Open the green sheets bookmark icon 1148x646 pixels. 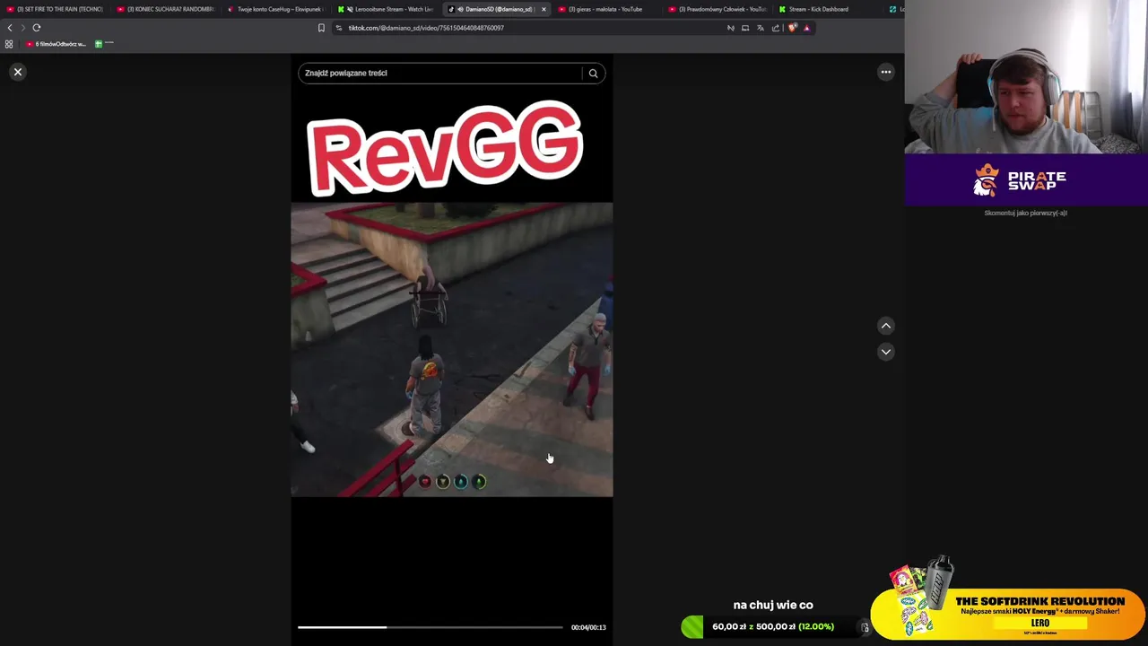(x=99, y=44)
